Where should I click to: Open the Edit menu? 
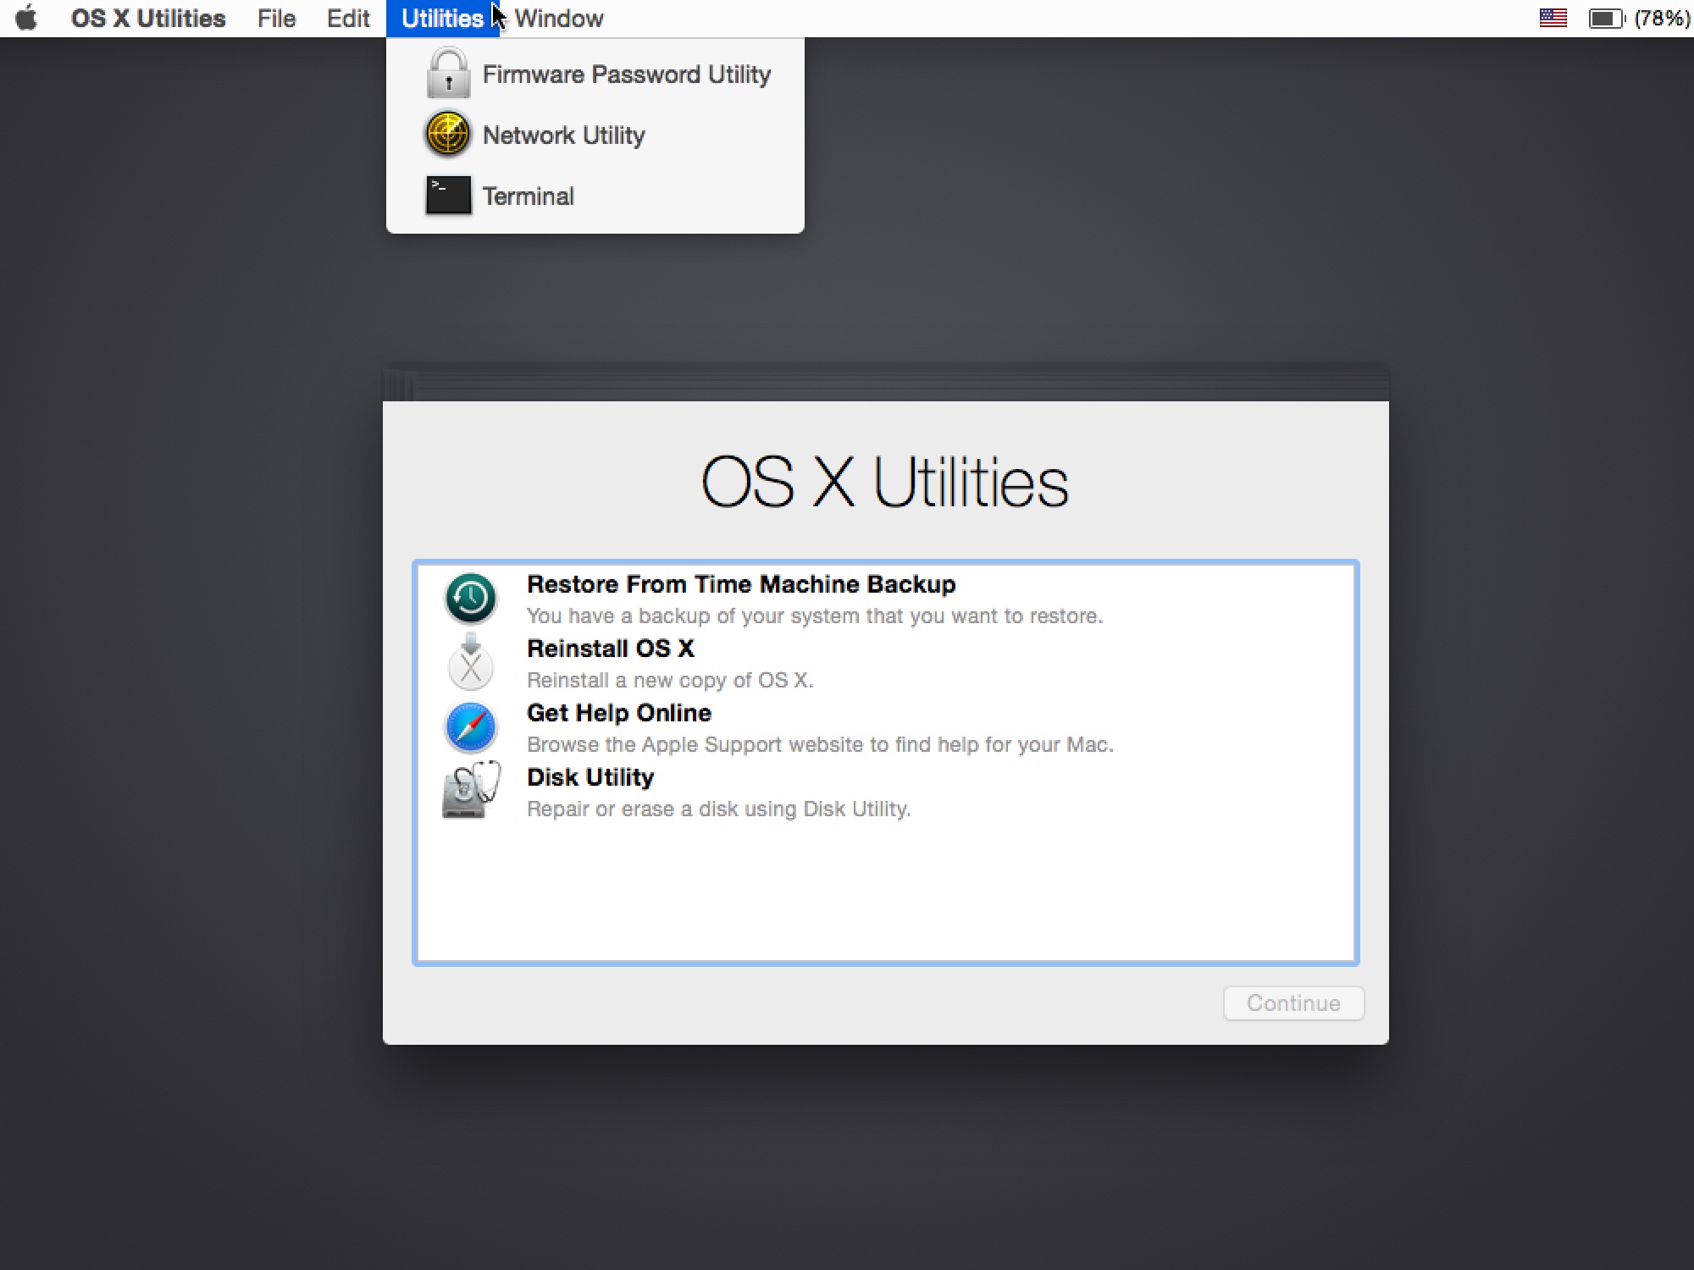pyautogui.click(x=348, y=19)
